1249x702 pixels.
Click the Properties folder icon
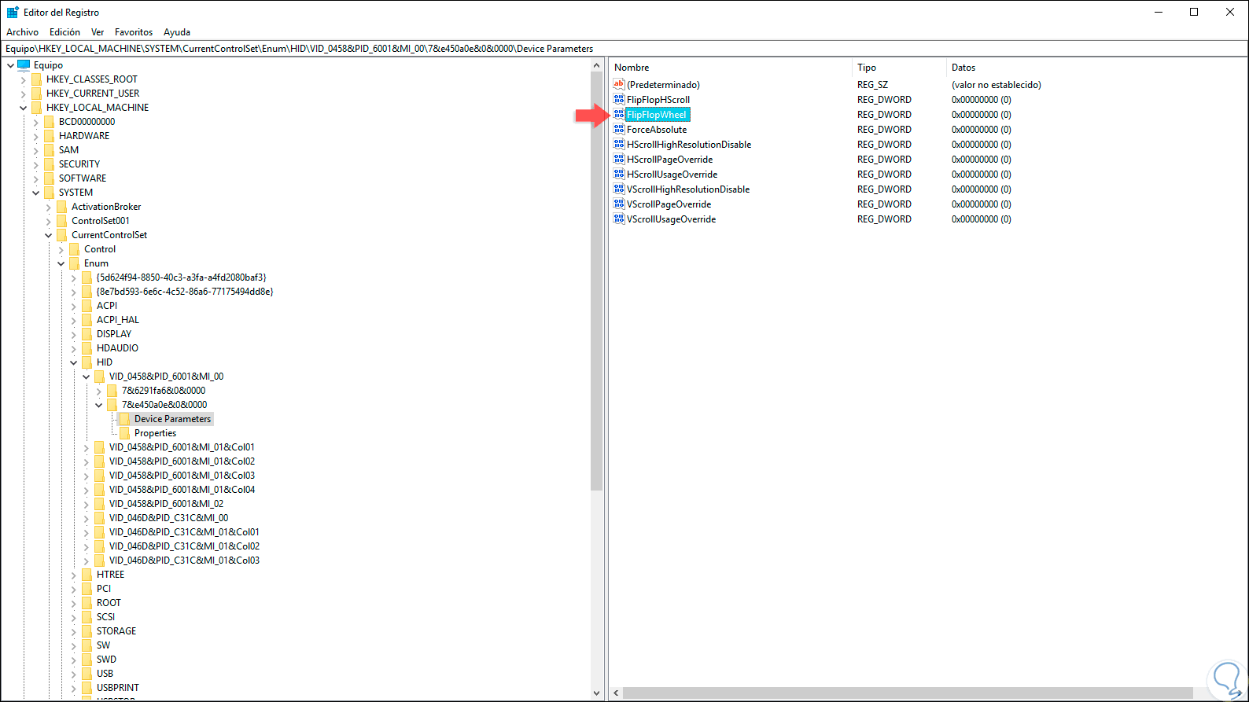(124, 433)
